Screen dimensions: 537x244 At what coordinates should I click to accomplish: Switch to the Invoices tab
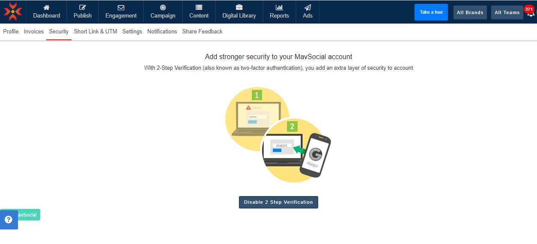point(34,31)
